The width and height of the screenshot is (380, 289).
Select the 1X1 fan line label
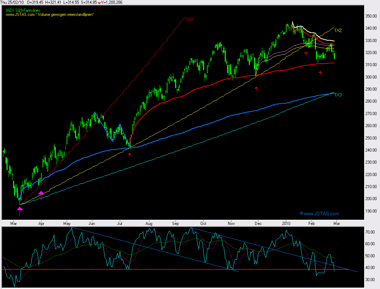(189, 20)
